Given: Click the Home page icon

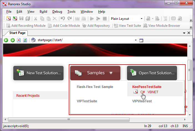Looking at the screenshot, I should tap(33, 40).
